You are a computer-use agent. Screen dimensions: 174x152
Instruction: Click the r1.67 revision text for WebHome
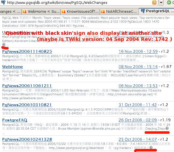[x=166, y=67]
